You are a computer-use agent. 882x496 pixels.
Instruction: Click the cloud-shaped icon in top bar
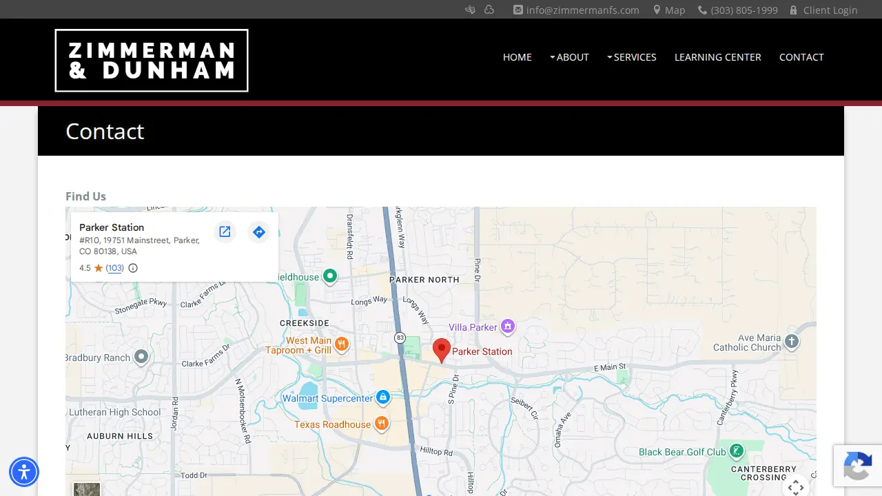[x=489, y=10]
